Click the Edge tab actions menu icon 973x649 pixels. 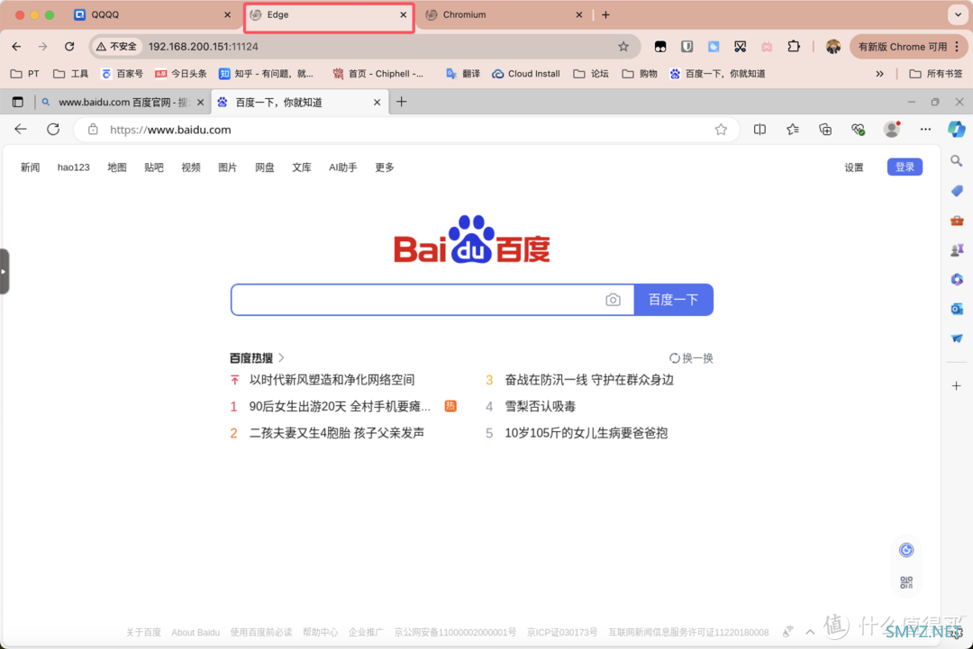[18, 103]
